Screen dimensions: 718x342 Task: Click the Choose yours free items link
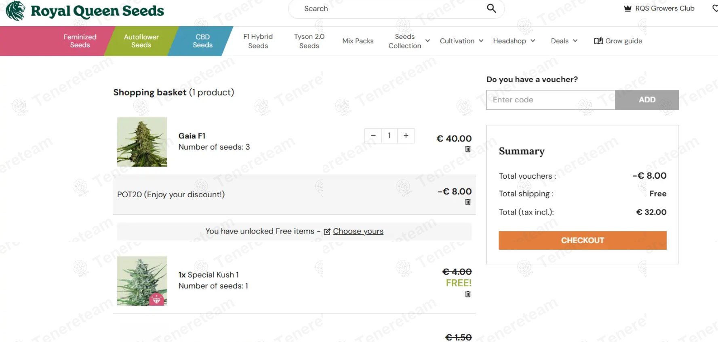click(358, 231)
